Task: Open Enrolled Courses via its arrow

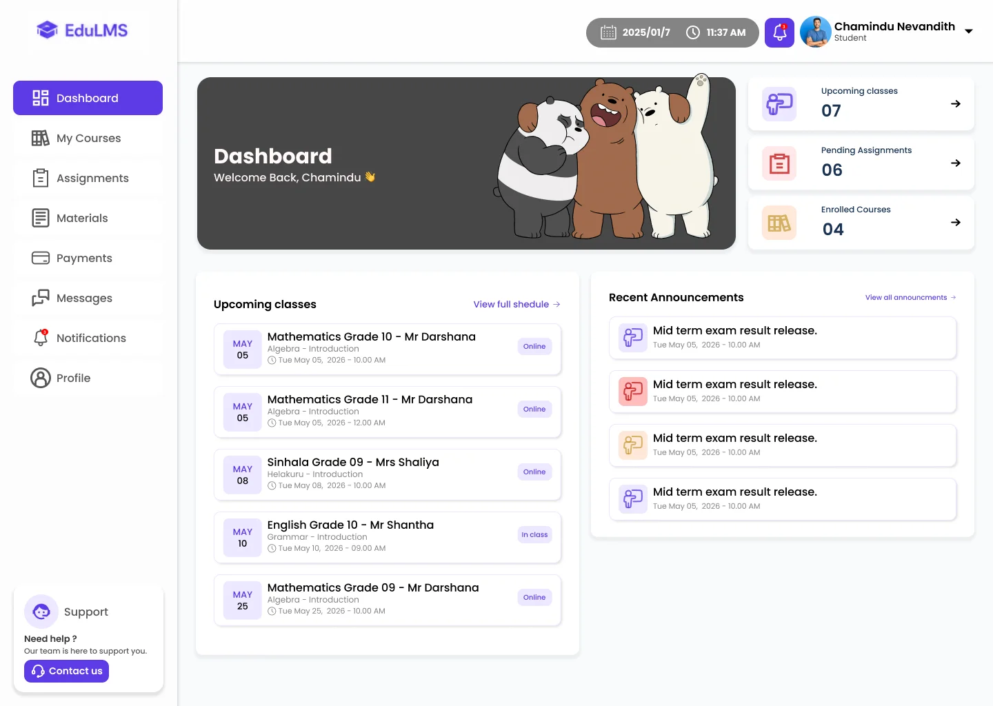Action: point(956,223)
